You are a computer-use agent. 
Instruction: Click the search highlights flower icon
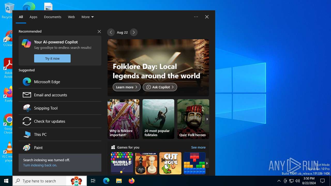click(76, 181)
